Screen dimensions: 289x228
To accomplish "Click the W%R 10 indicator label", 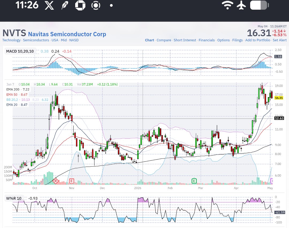I will pyautogui.click(x=14, y=198).
